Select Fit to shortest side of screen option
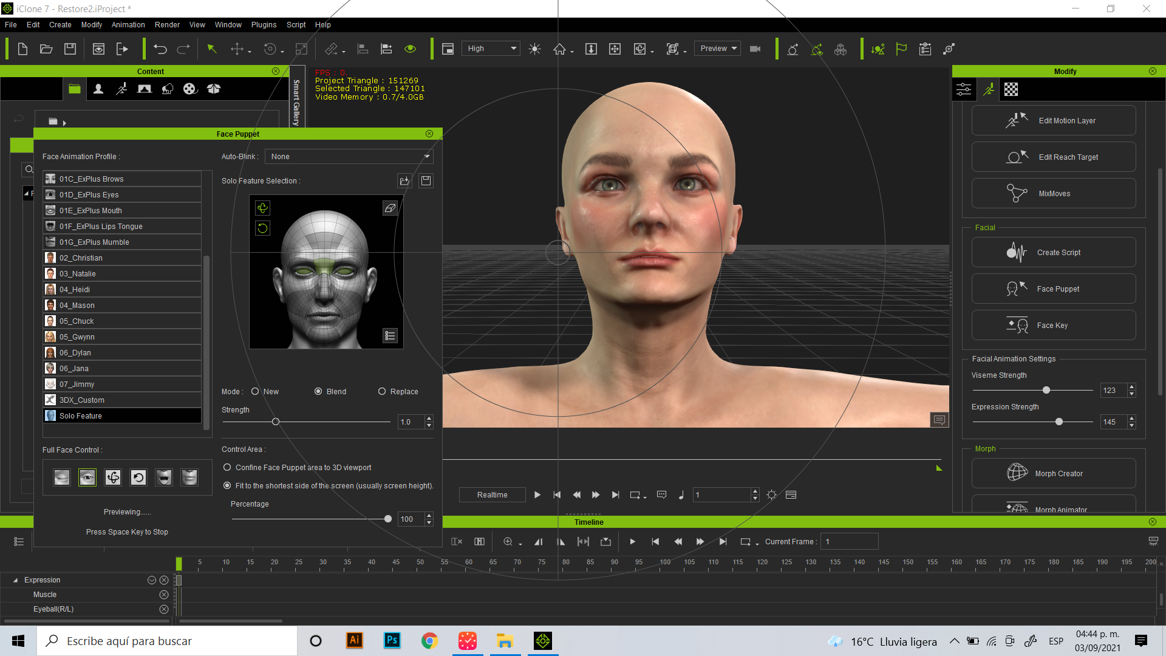Screen dimensions: 1166x656 227,486
